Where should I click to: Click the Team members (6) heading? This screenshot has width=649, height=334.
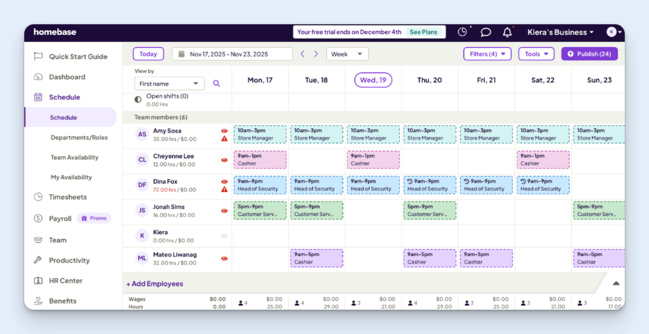click(160, 117)
